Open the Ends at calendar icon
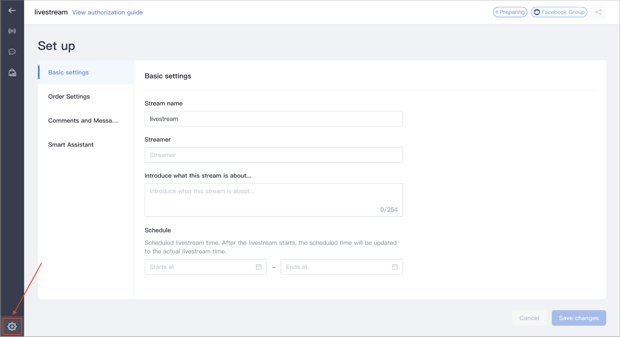 395,267
